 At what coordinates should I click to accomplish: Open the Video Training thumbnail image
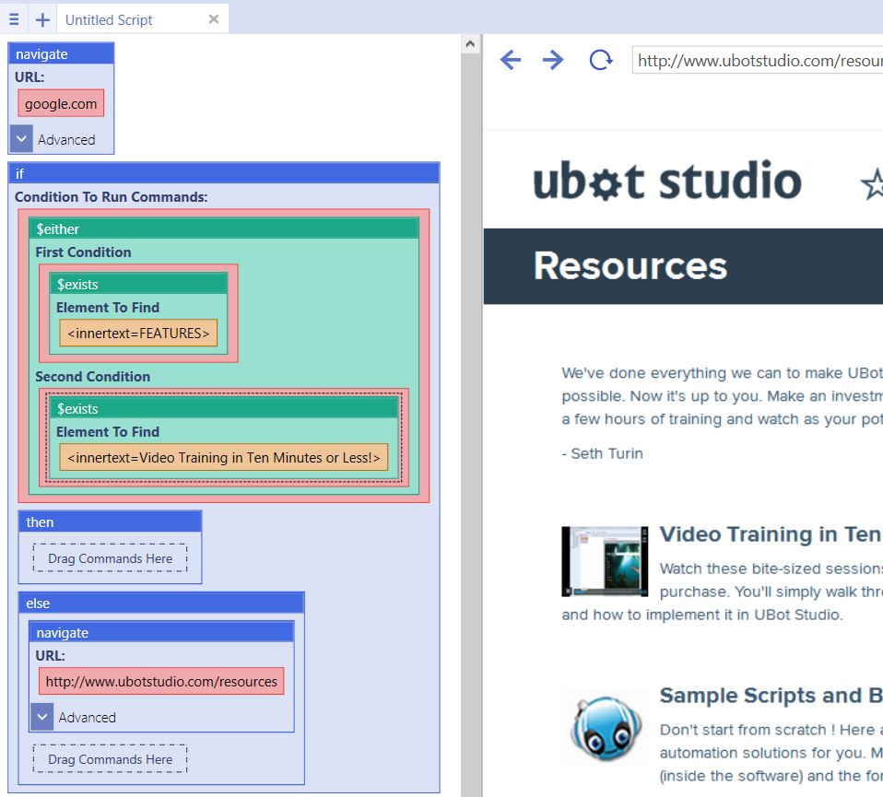tap(605, 561)
